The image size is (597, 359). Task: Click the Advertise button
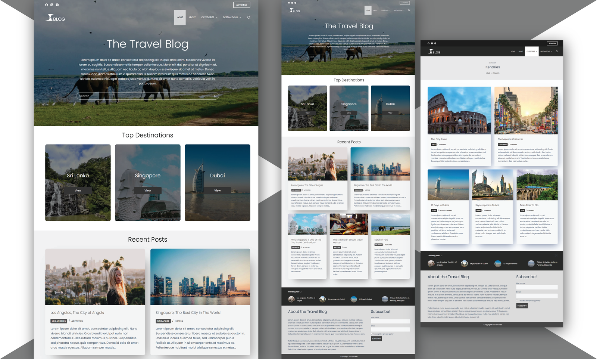pyautogui.click(x=242, y=5)
